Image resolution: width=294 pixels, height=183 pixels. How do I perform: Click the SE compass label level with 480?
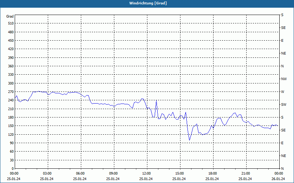283,28
